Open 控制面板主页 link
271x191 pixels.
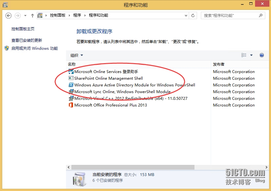pyautogui.click(x=23, y=29)
